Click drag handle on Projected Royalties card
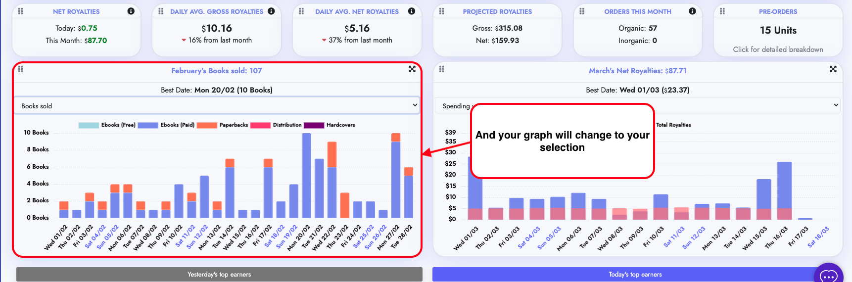852x282 pixels. (442, 11)
